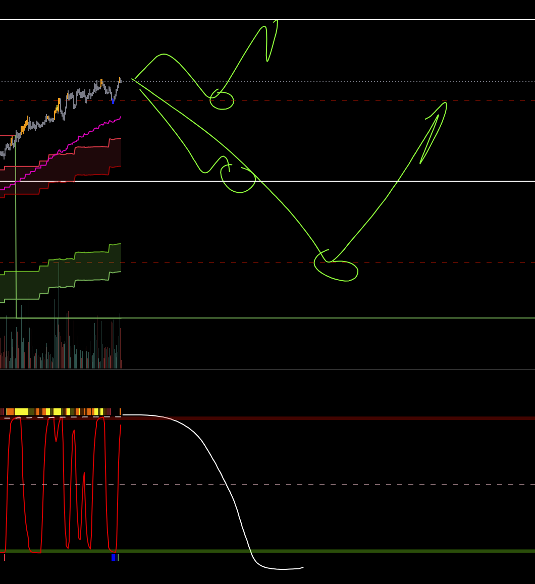The height and width of the screenshot is (584, 535).
Task: Click the lower dashed dark red level line
Action: [x=404, y=262]
